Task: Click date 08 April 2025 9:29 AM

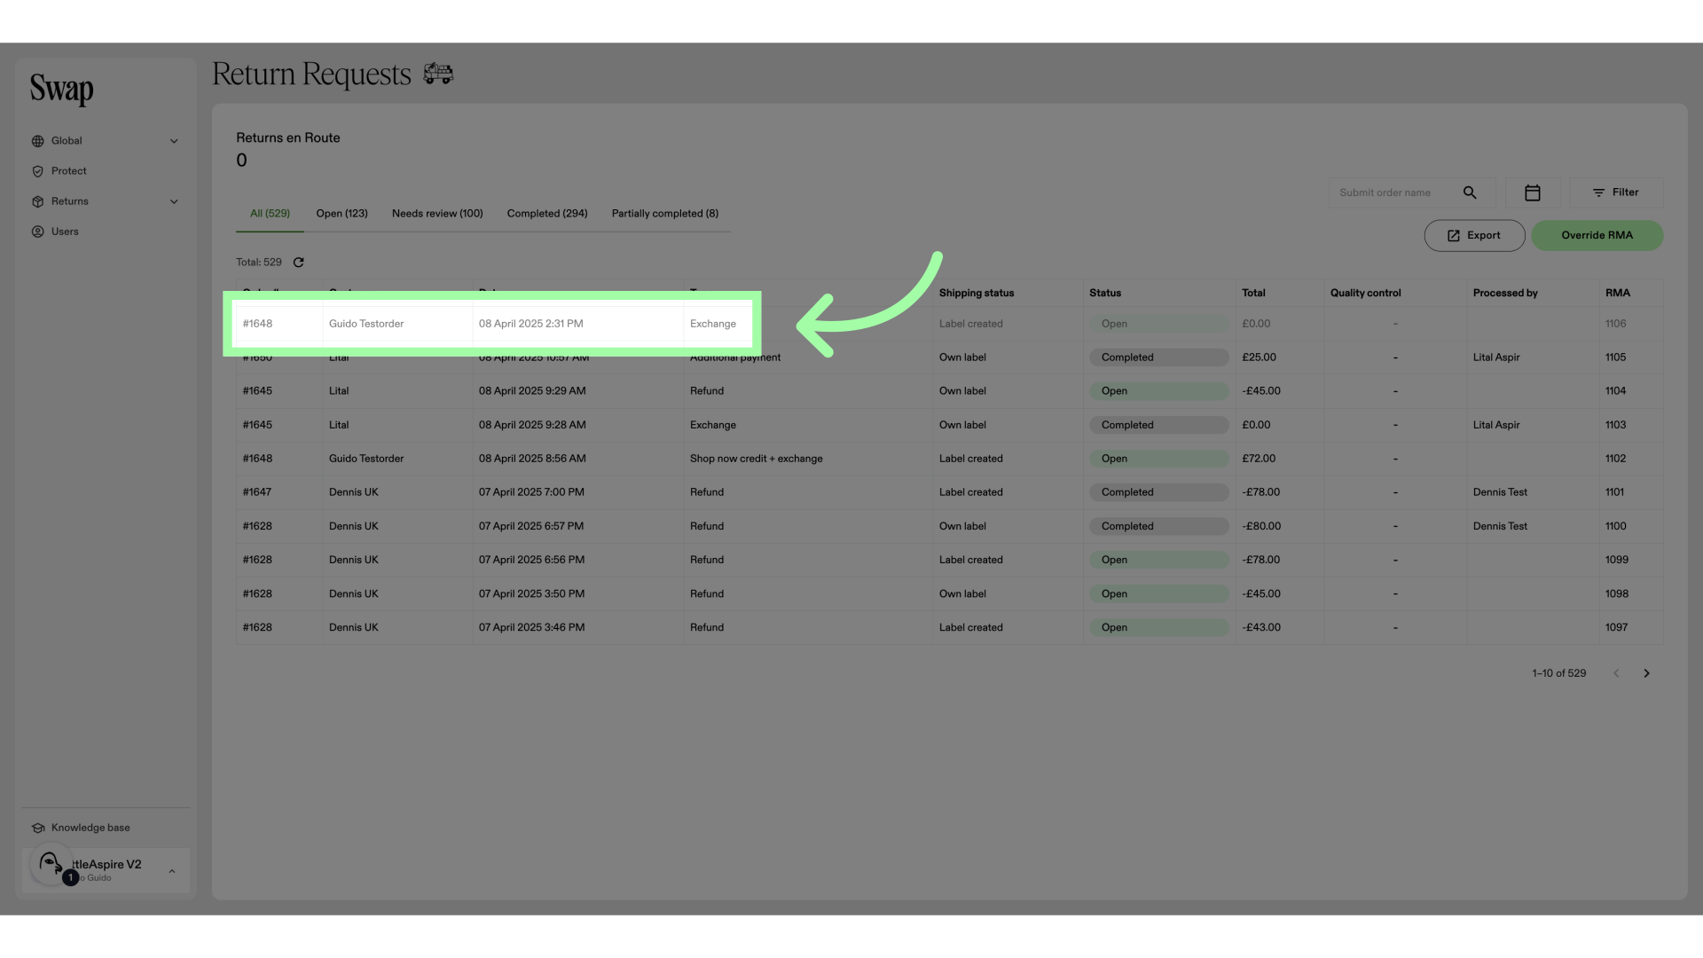Action: tap(532, 391)
